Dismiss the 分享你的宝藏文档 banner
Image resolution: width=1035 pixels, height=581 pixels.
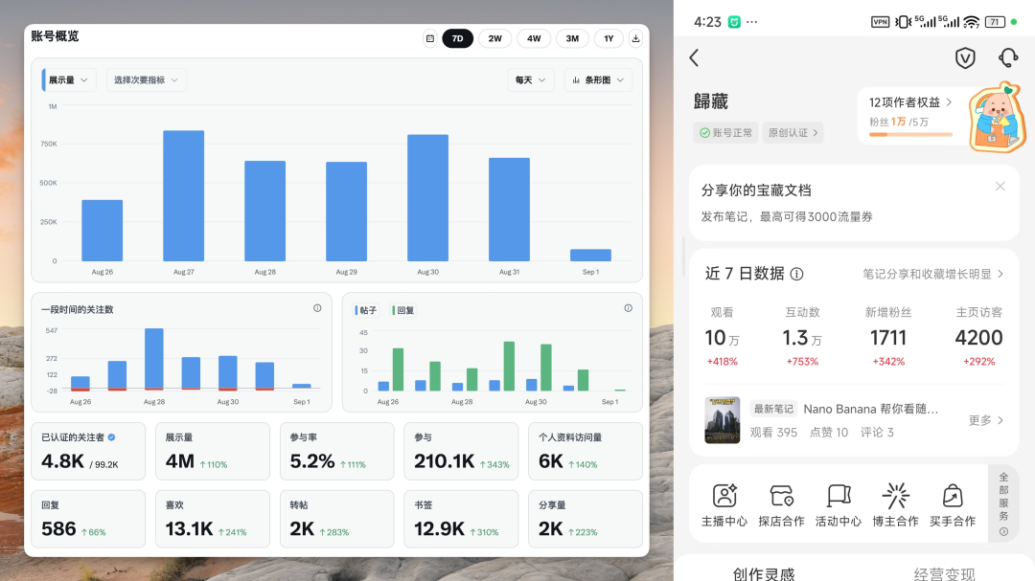1000,187
